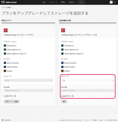Screen dimensions: 118x122
Task: Open the terms of use link in the footer
Action: [95, 120]
